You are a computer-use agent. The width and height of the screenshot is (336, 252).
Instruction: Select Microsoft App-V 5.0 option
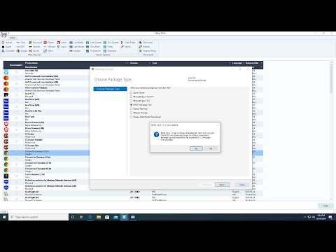point(131,101)
